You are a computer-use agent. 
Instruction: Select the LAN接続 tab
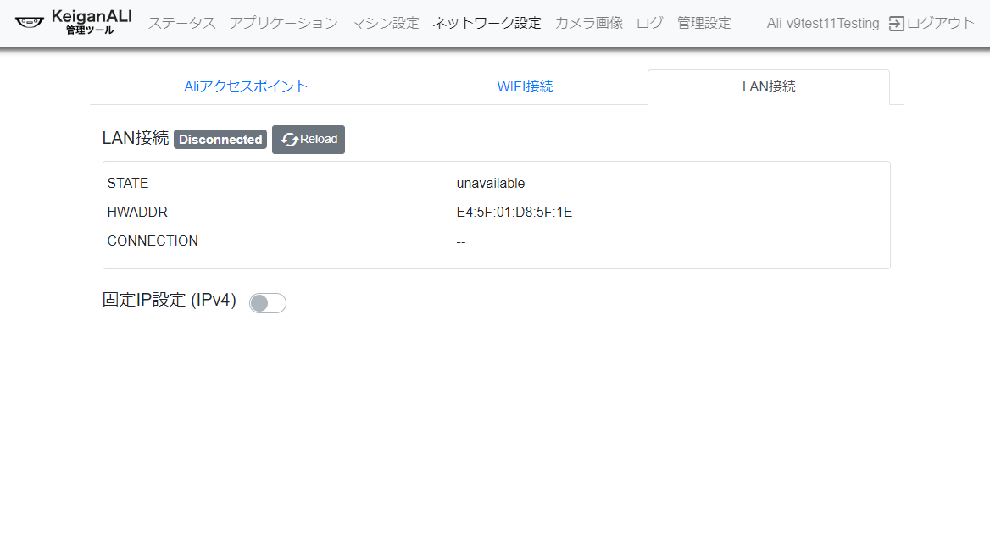768,86
